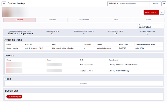Click the No Holds message
The width and height of the screenshot is (167, 102).
click(84, 83)
